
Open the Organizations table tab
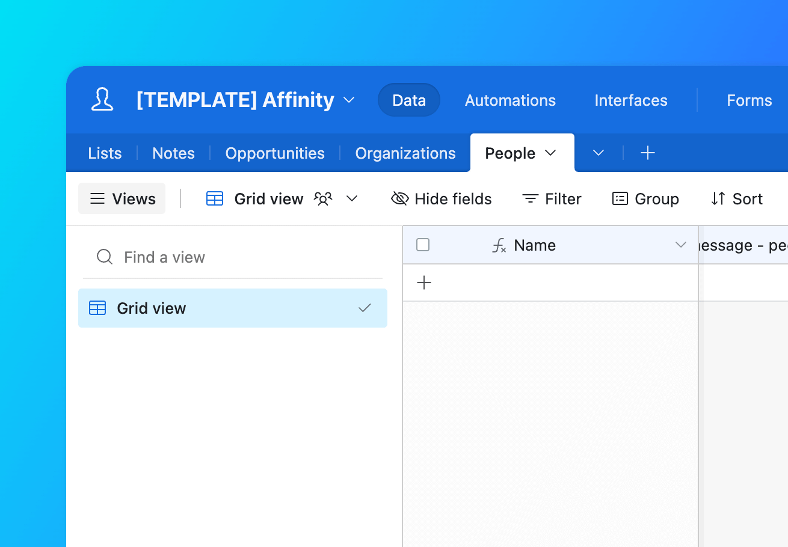[x=405, y=153]
